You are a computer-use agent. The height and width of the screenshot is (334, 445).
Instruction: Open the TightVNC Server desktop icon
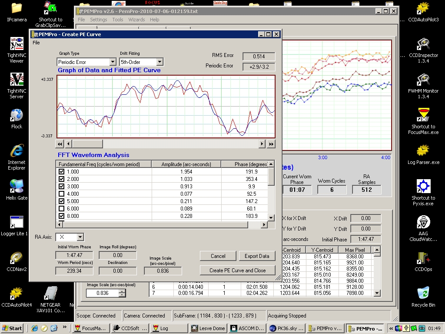pyautogui.click(x=17, y=80)
